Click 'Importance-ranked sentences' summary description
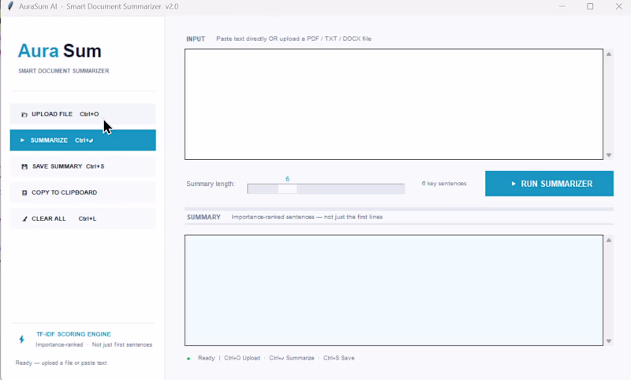This screenshot has height=380, width=631. tap(307, 217)
